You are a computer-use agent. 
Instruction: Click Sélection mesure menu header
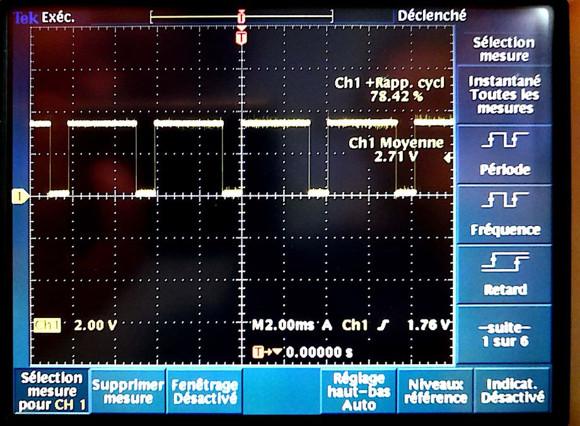click(x=504, y=49)
